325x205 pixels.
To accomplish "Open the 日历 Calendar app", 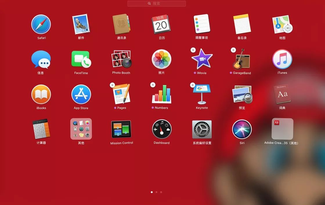I will 161,24.
